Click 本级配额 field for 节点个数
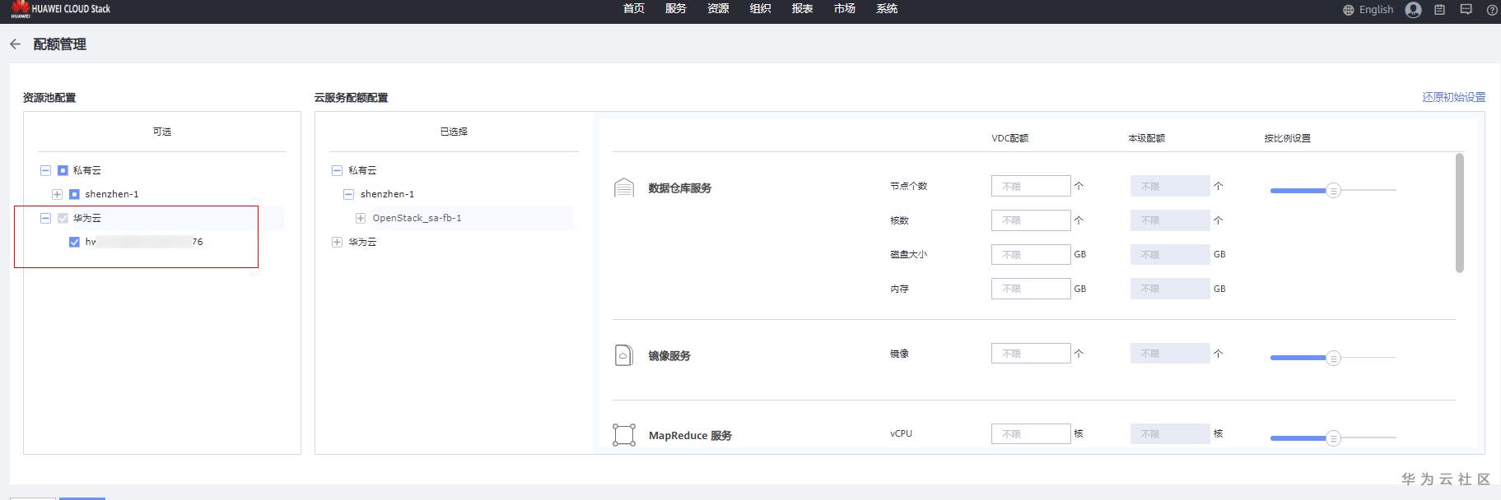 pos(1170,186)
